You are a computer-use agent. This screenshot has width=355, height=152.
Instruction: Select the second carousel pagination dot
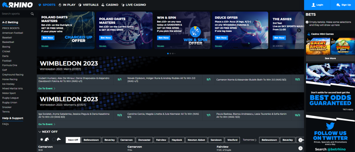coord(170,54)
